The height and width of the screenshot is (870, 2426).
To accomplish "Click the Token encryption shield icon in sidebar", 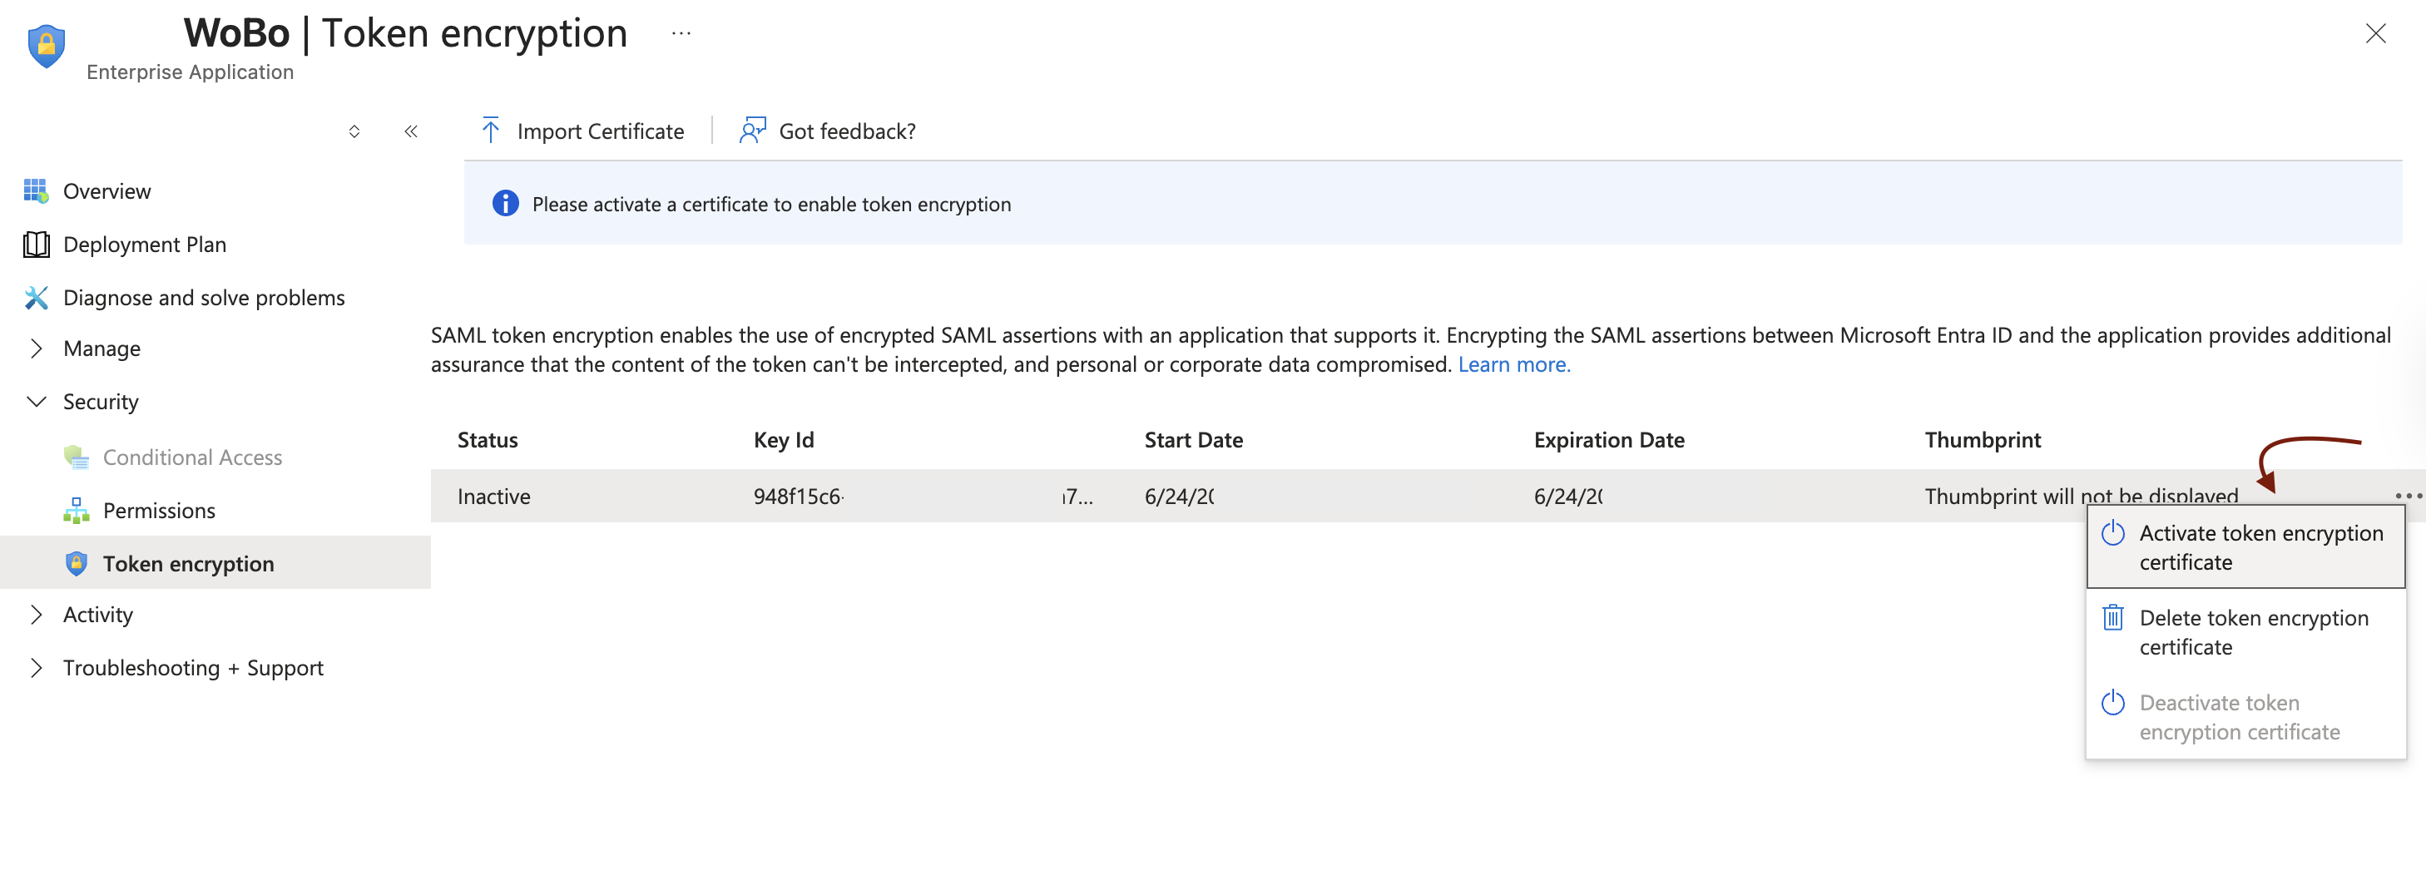I will (x=77, y=564).
